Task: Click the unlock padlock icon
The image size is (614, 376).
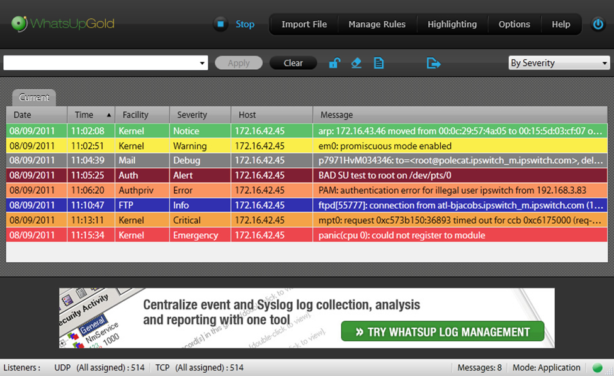Action: click(334, 62)
